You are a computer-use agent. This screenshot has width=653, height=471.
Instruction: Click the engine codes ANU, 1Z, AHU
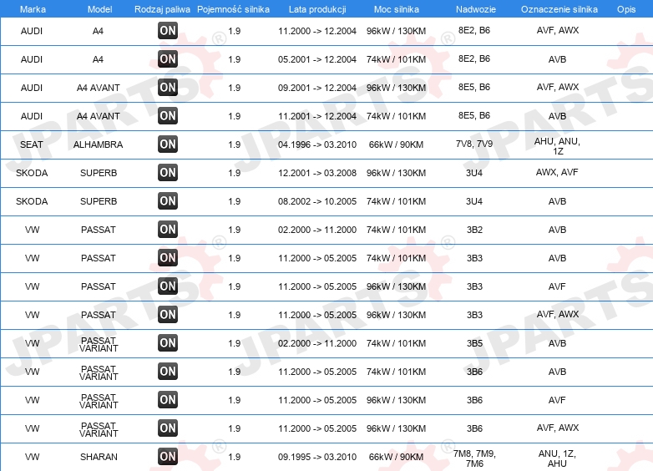point(557,458)
